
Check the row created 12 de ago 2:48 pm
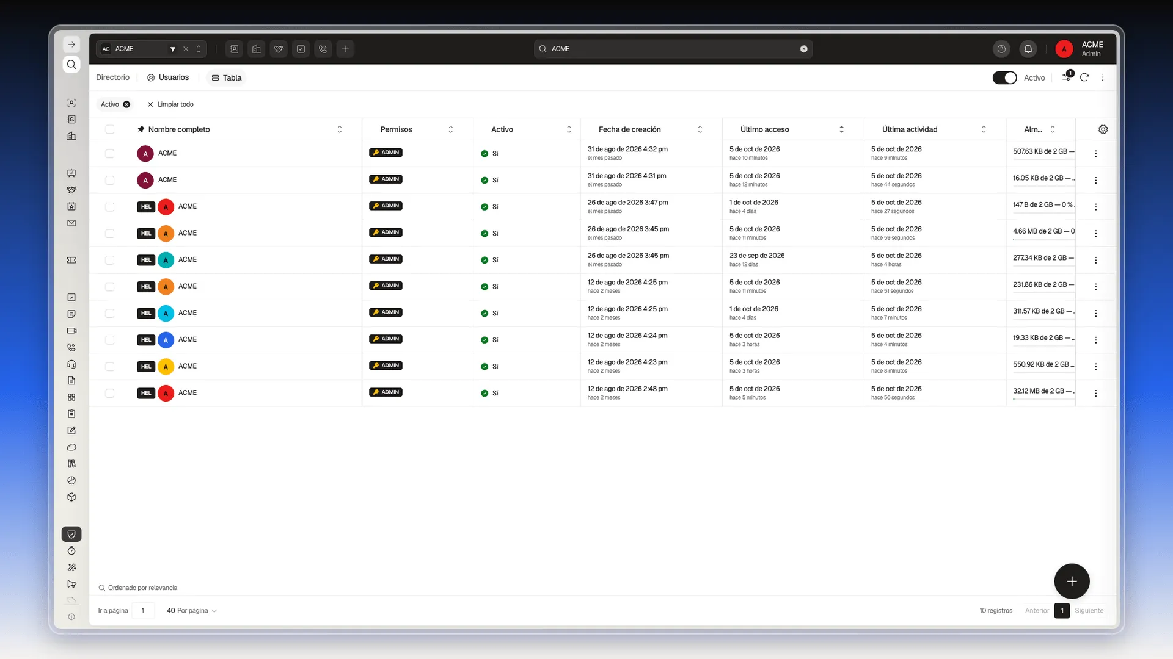(x=110, y=393)
